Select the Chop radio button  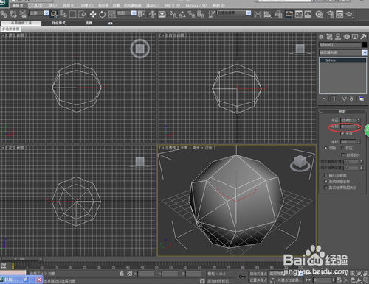pos(326,148)
